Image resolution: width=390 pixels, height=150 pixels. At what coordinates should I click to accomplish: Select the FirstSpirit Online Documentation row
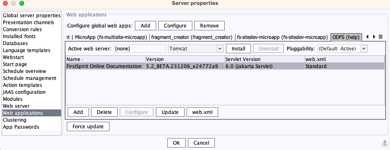point(225,66)
